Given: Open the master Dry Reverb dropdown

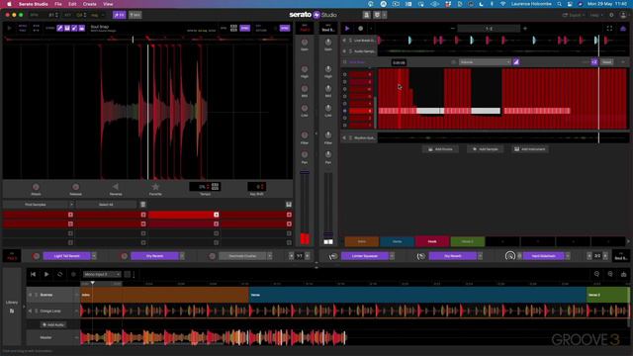Looking at the screenshot, I should [x=480, y=256].
